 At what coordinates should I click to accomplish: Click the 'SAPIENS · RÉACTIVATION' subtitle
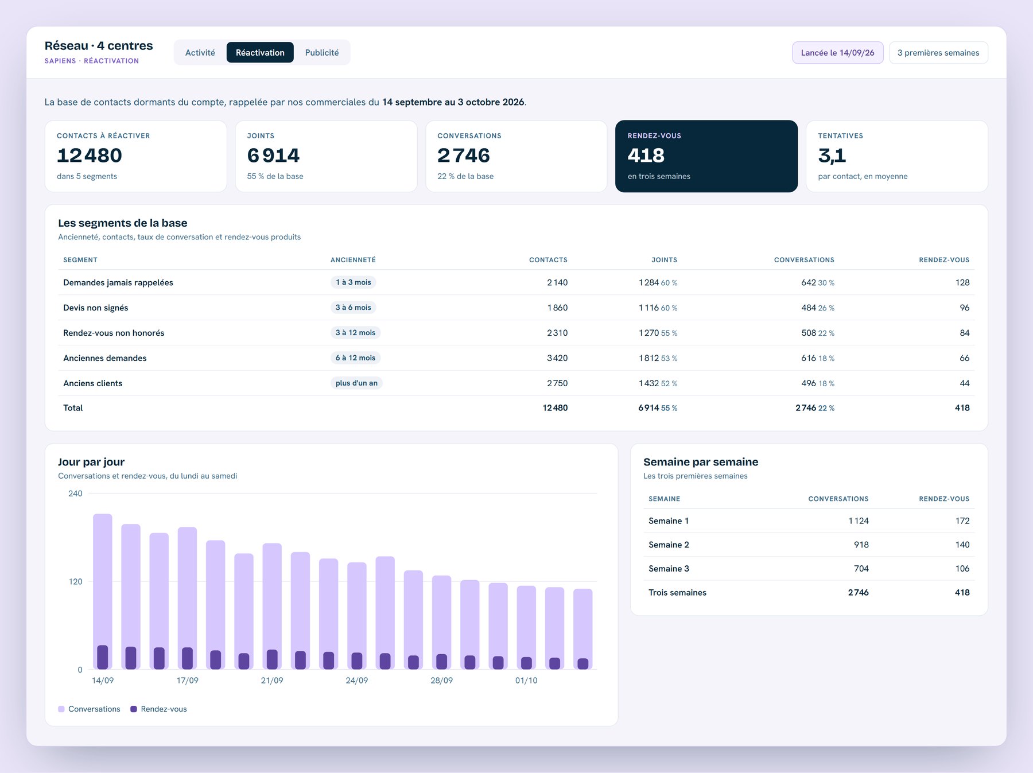pyautogui.click(x=92, y=61)
